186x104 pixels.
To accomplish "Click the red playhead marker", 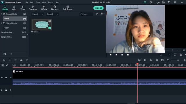I will coord(137,64).
